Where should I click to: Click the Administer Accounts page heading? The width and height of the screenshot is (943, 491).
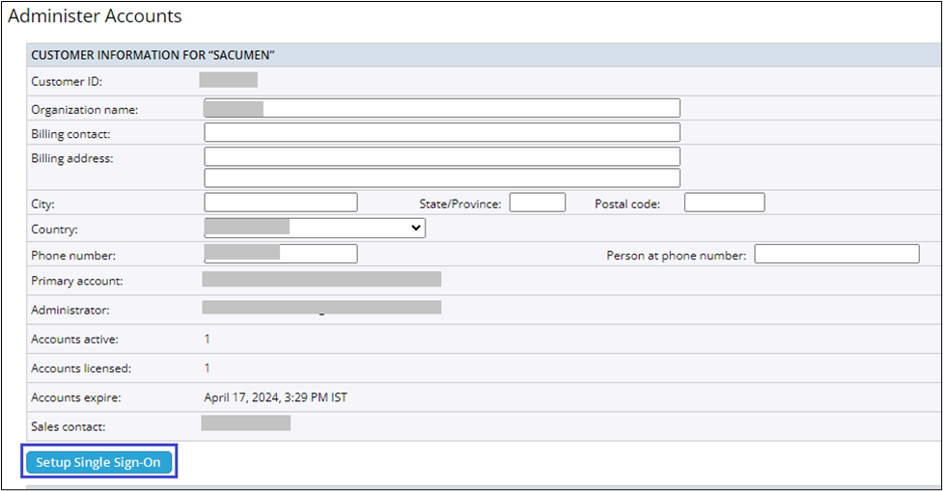click(x=95, y=16)
